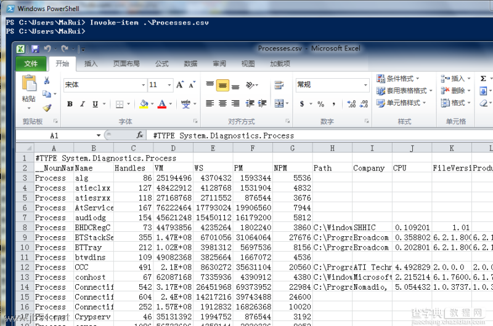Viewport: 493px width, 326px height.
Task: Click the Save icon in quick access toolbar
Action: click(x=35, y=49)
